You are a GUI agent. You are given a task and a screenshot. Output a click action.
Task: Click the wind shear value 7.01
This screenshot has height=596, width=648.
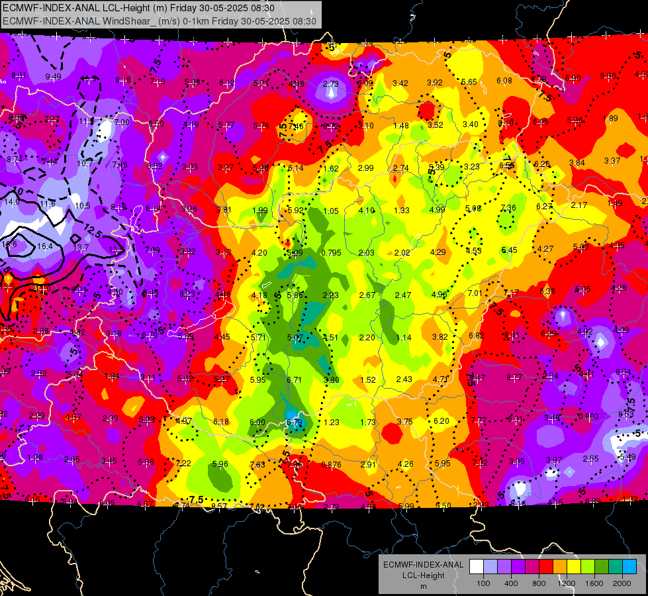[475, 293]
